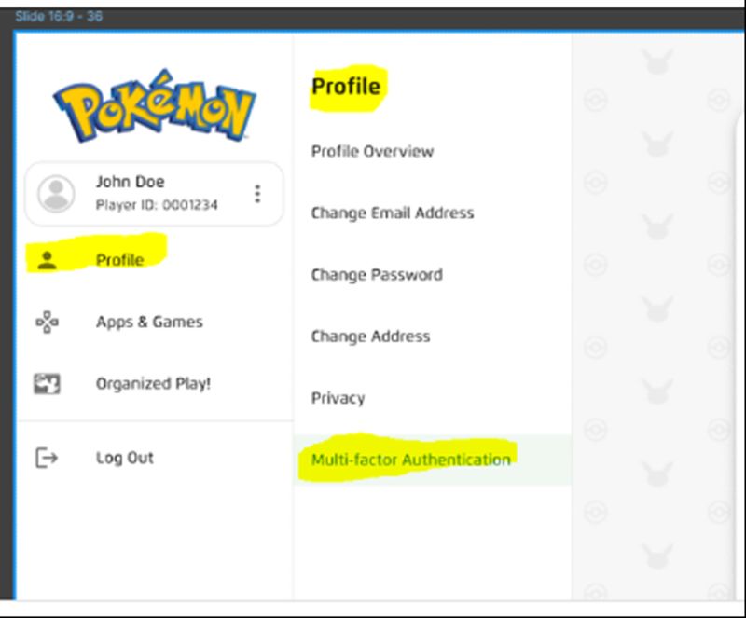Click the Slide 16:9 - 36 frame label

[x=59, y=16]
